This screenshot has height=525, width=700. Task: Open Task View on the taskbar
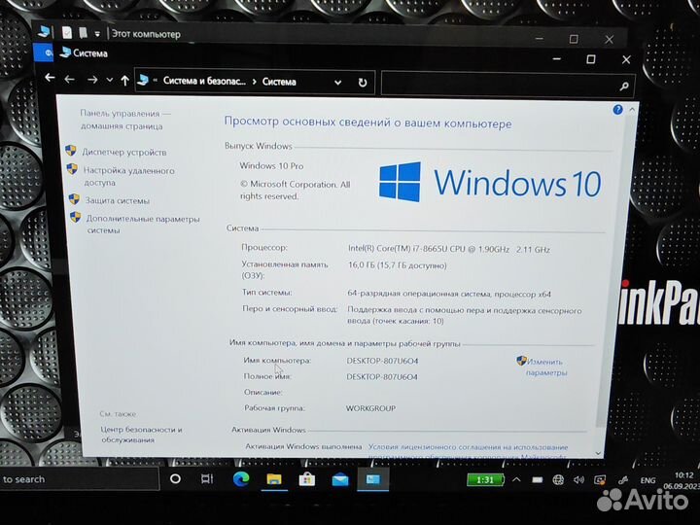[207, 479]
